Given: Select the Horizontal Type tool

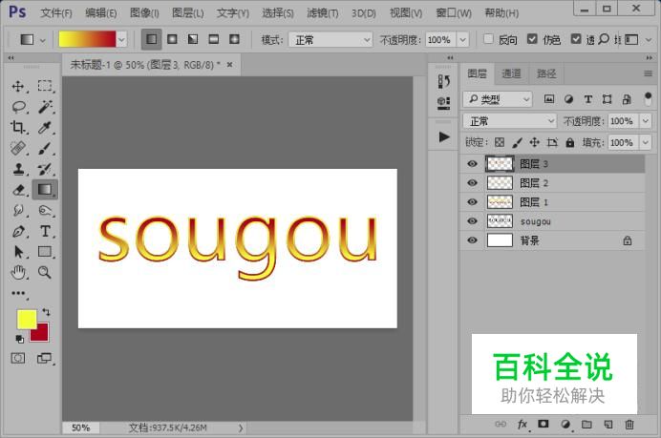Looking at the screenshot, I should [x=45, y=231].
